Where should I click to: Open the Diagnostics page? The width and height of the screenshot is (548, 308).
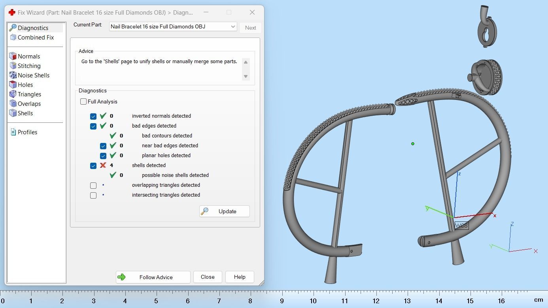tap(33, 28)
